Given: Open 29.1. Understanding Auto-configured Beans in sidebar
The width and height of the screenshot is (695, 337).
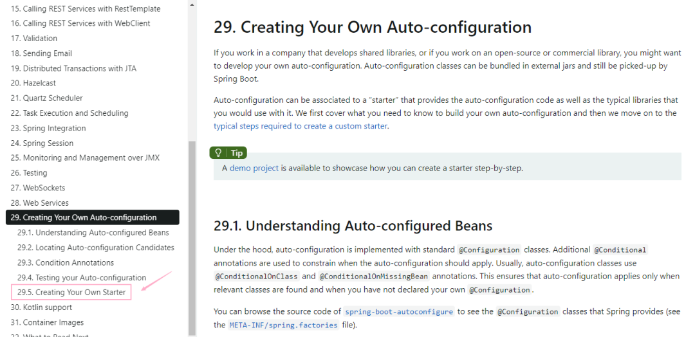Looking at the screenshot, I should coord(93,232).
